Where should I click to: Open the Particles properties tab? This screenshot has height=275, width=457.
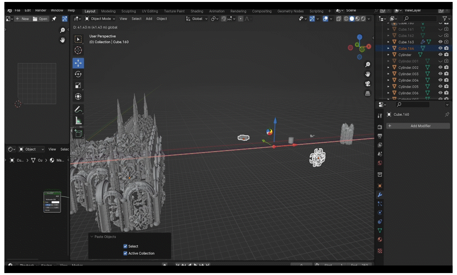(380, 204)
